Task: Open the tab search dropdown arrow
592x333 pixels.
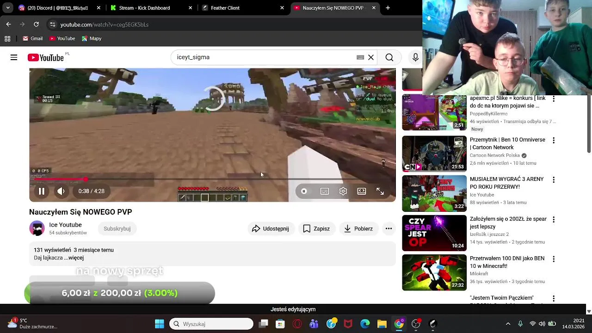Action: [x=8, y=8]
